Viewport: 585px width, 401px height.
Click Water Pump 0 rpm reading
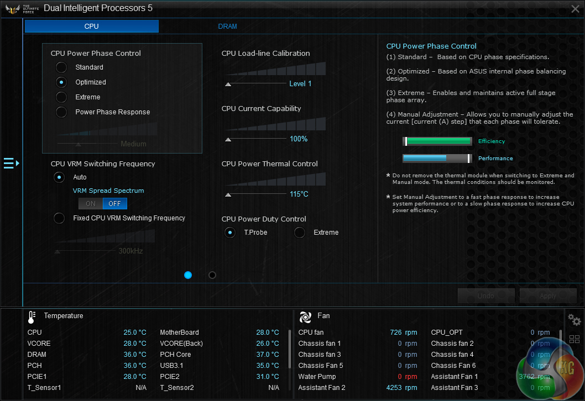point(408,376)
